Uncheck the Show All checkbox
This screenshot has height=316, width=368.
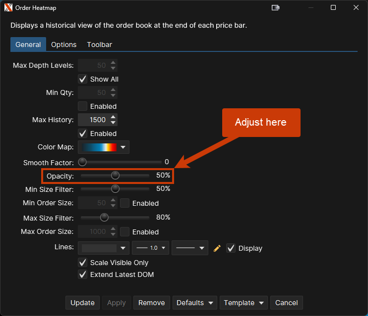click(x=83, y=79)
